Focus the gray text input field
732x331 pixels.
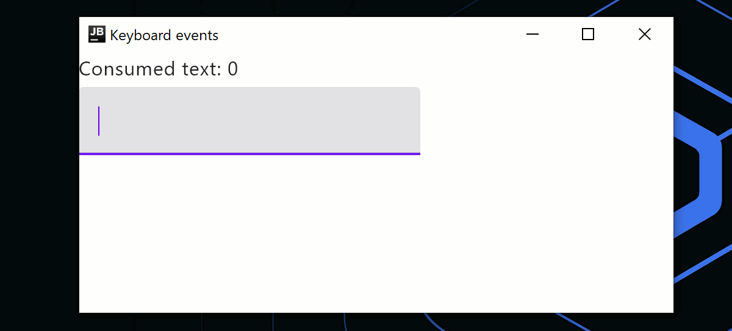[x=249, y=121]
